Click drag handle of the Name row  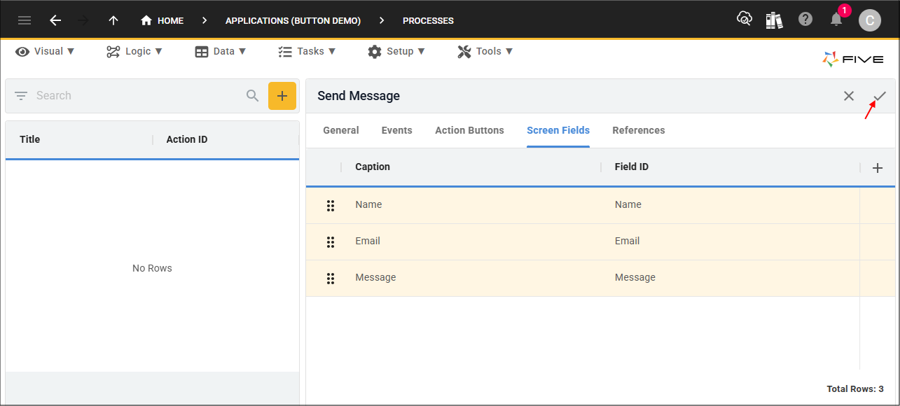pos(331,205)
